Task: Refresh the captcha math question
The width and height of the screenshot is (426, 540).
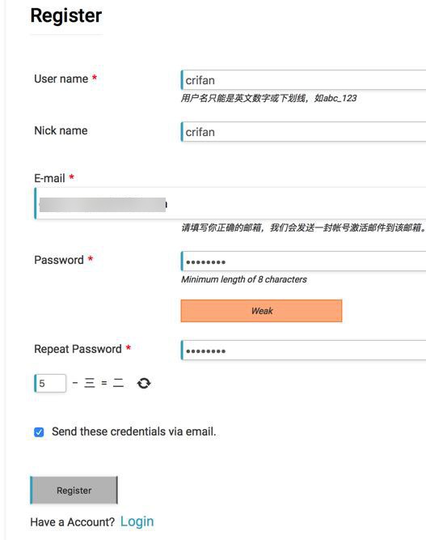Action: 144,383
